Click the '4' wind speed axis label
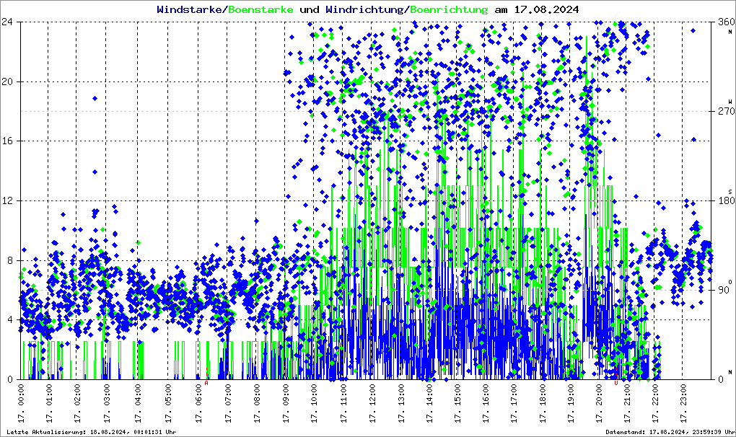736x437 pixels. pyautogui.click(x=10, y=319)
